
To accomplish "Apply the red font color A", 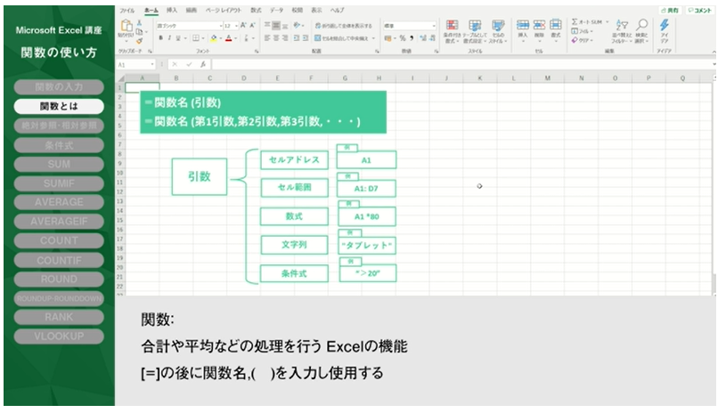I will [x=228, y=38].
